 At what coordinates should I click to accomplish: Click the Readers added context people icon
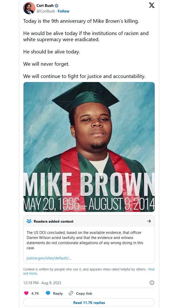tap(29, 221)
